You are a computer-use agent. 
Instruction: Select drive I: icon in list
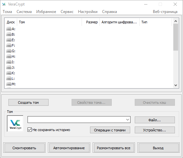pos(9,62)
